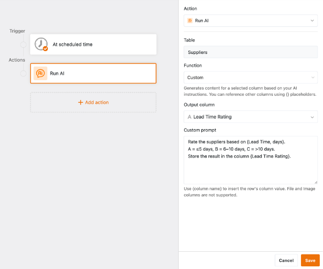Click the plus icon next to Add action
This screenshot has width=323, height=269.
pyautogui.click(x=80, y=102)
